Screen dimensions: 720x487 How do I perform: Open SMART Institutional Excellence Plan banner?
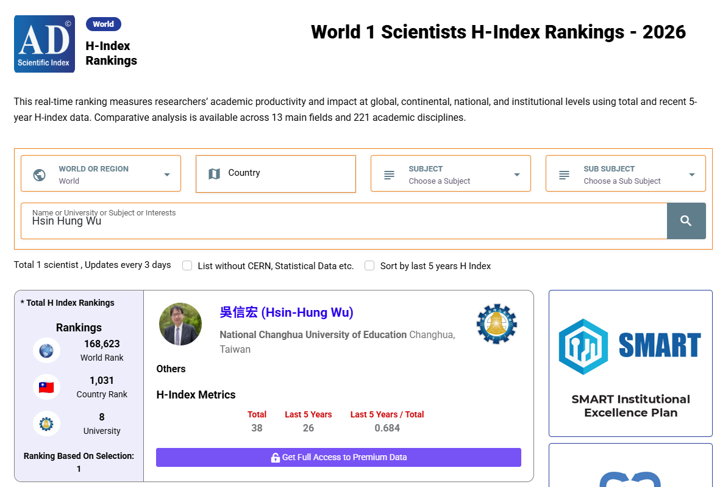coord(630,363)
